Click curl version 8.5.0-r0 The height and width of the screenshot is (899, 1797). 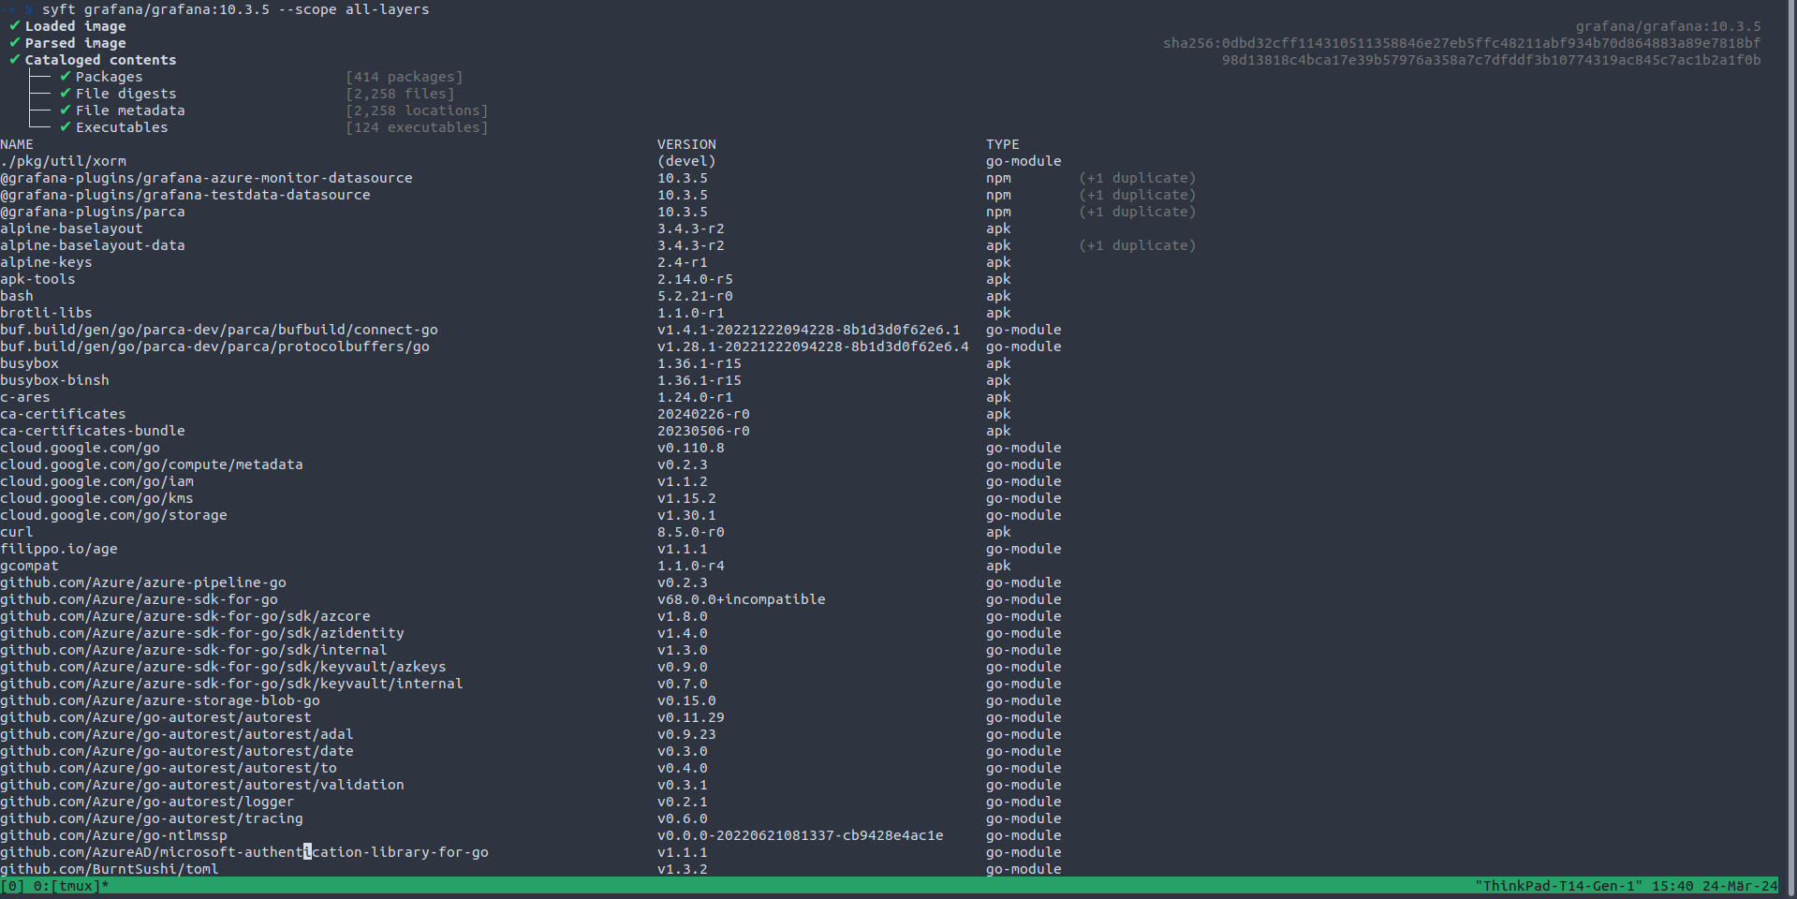pos(691,532)
